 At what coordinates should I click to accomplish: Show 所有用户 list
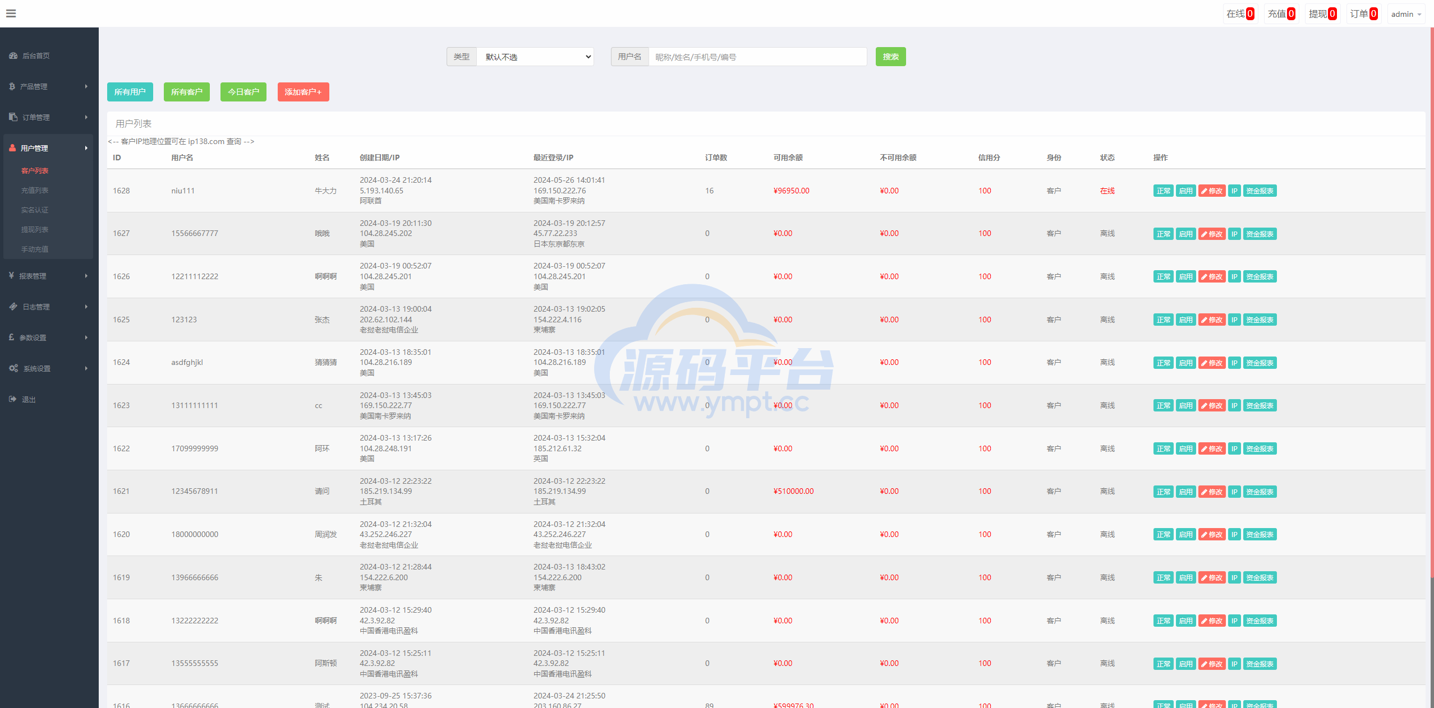[x=130, y=92]
